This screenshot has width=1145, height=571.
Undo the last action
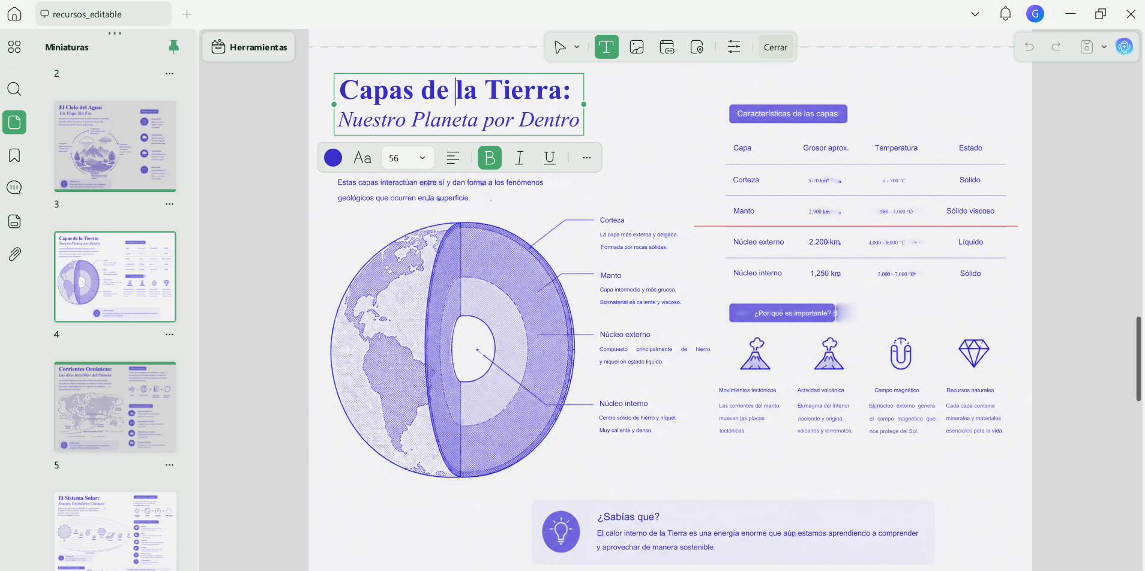point(1029,47)
